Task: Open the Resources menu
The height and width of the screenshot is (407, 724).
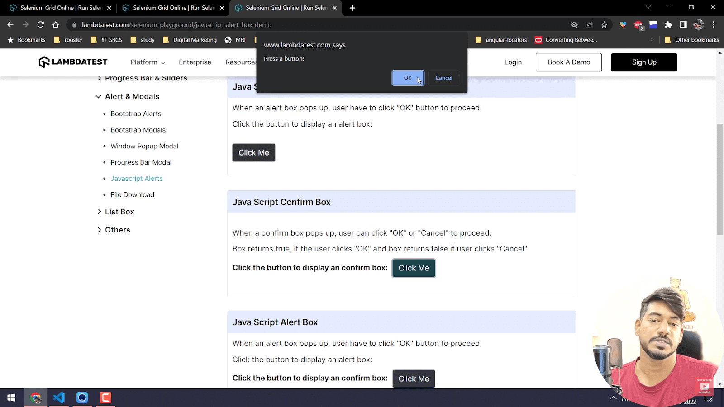Action: (241, 62)
